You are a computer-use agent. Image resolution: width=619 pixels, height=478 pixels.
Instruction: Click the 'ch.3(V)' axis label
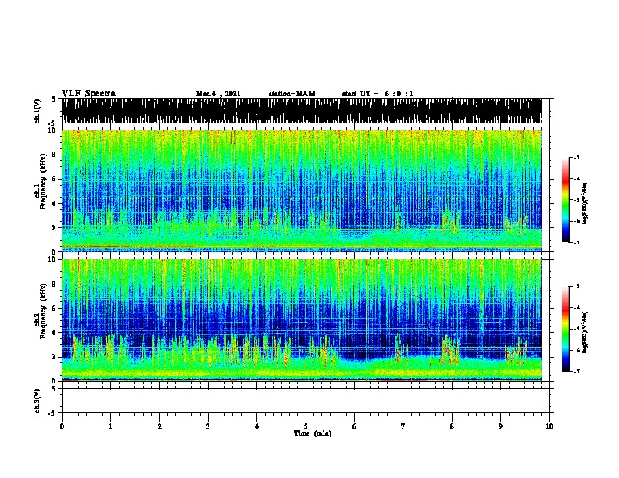coord(38,401)
